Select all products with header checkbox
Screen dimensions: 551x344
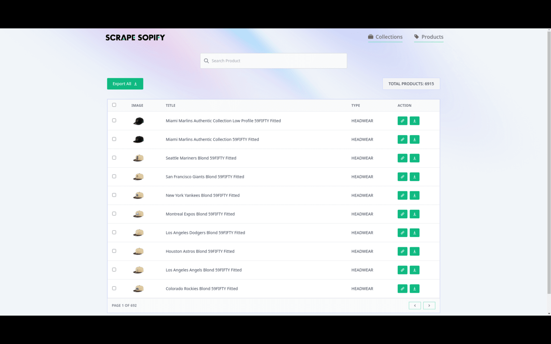114,105
